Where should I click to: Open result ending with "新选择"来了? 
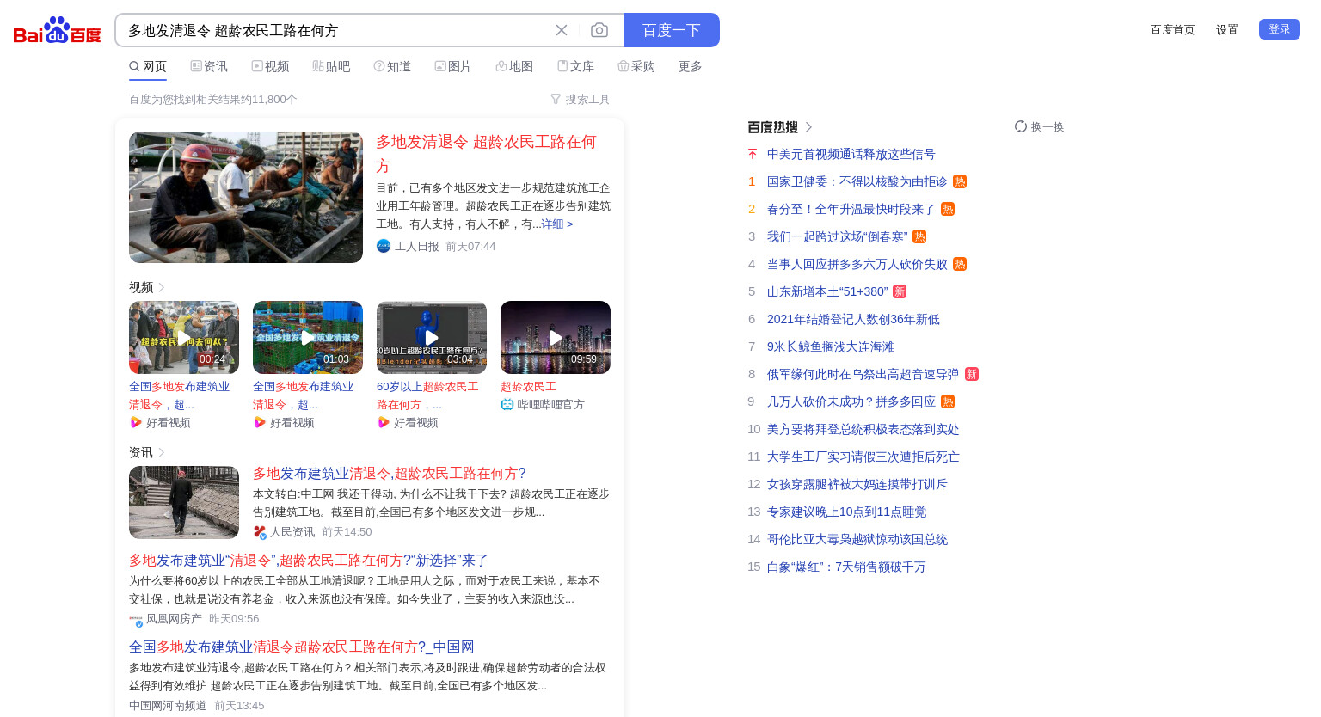tap(309, 560)
